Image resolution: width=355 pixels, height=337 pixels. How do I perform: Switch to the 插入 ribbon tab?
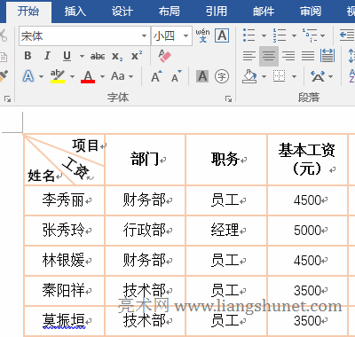pos(75,12)
